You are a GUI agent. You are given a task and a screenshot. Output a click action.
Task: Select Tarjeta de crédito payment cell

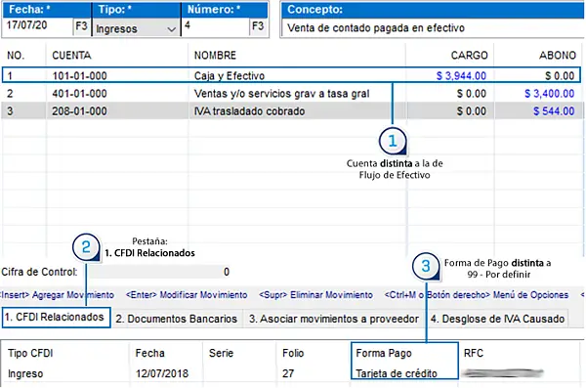coord(397,373)
